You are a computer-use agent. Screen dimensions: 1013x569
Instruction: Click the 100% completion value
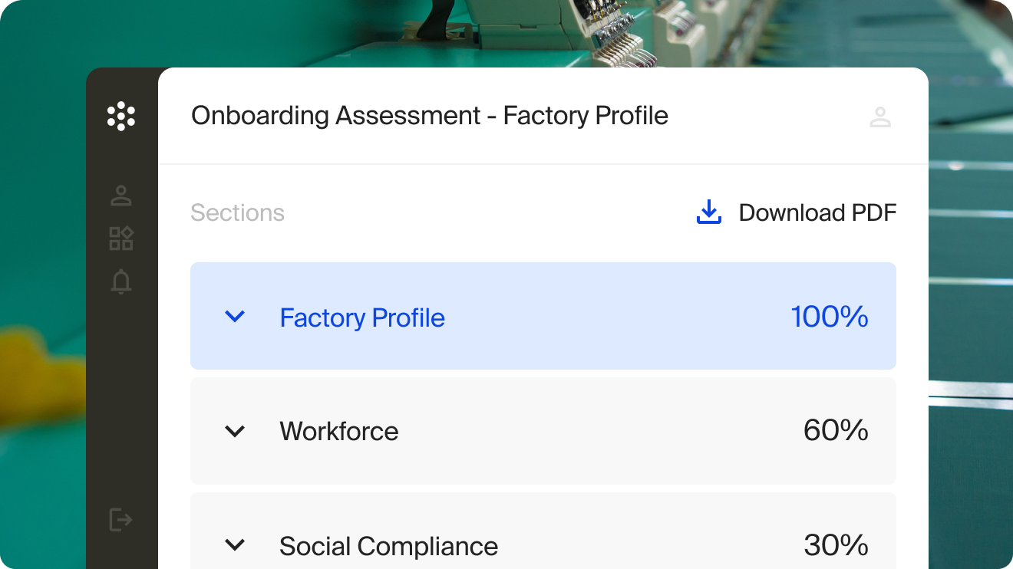click(x=829, y=317)
